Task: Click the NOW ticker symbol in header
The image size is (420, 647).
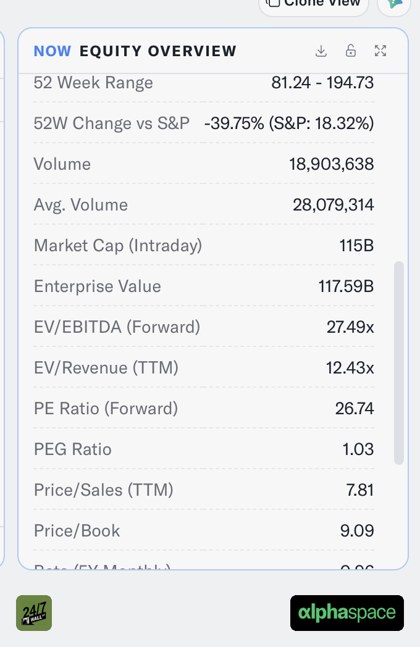Action: [x=52, y=51]
